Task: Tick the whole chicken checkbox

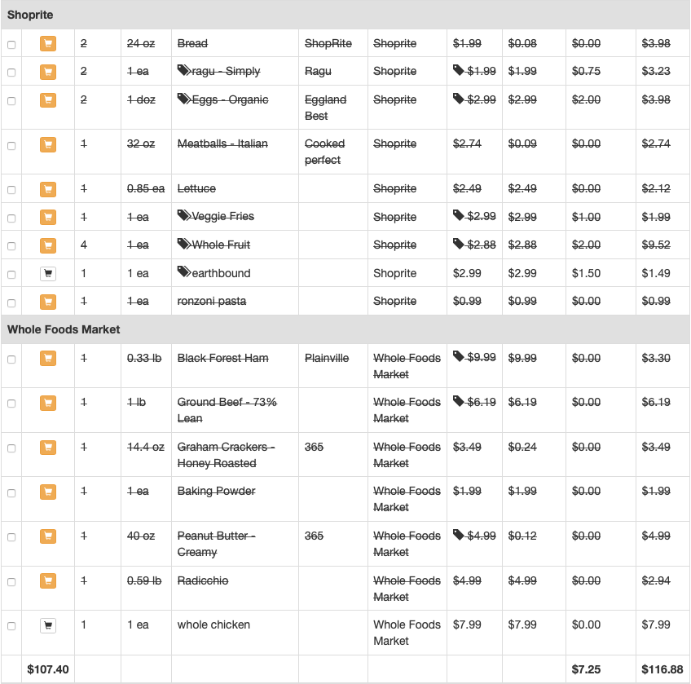Action: (x=11, y=626)
